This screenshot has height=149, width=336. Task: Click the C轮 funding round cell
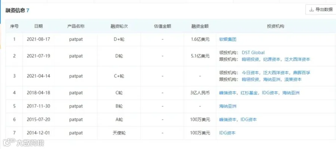(x=119, y=93)
